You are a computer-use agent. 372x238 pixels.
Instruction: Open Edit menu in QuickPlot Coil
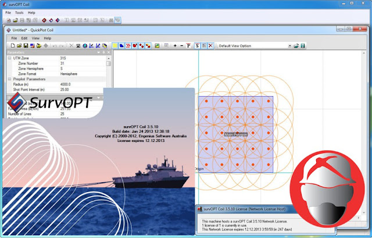point(24,38)
